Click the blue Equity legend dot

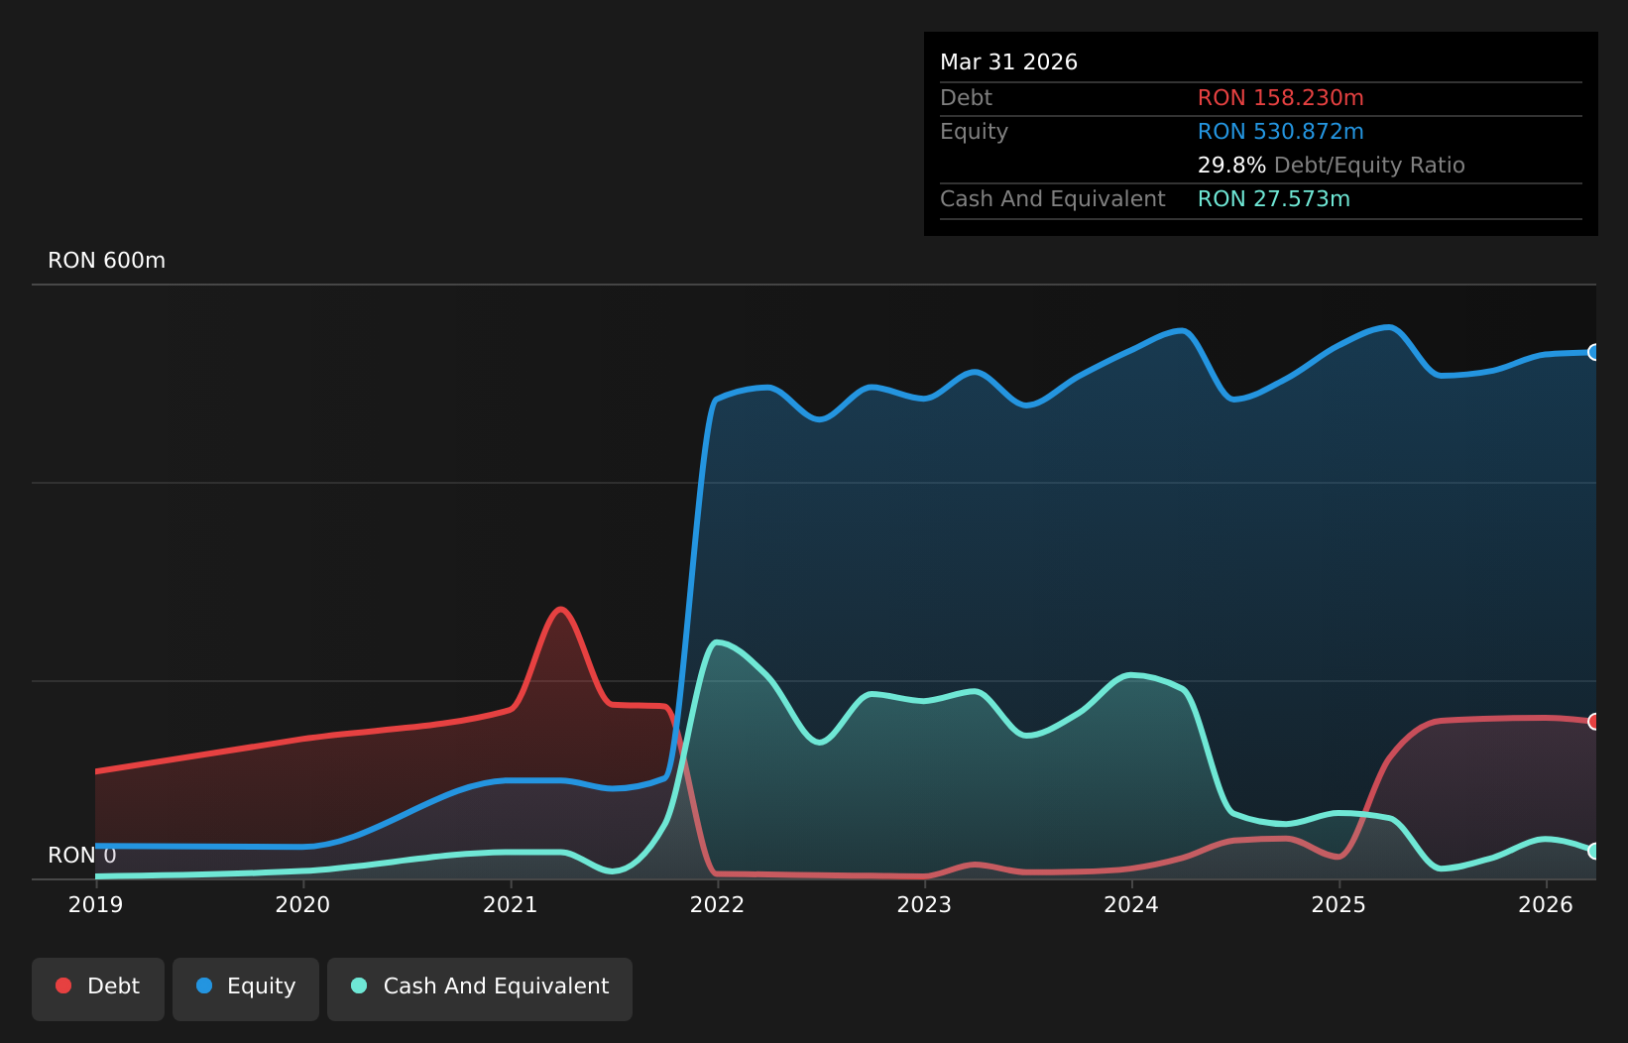click(204, 985)
